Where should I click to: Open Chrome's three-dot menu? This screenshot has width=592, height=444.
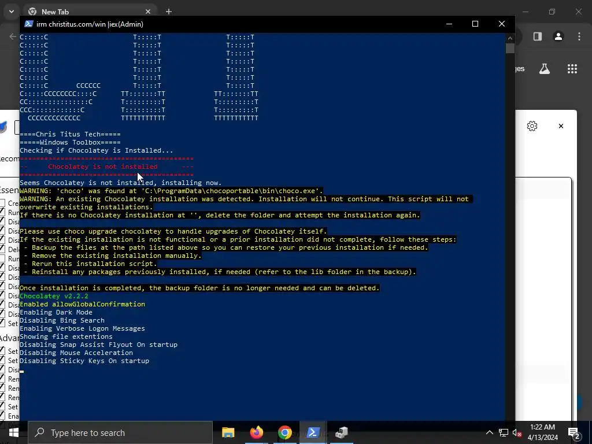point(579,36)
